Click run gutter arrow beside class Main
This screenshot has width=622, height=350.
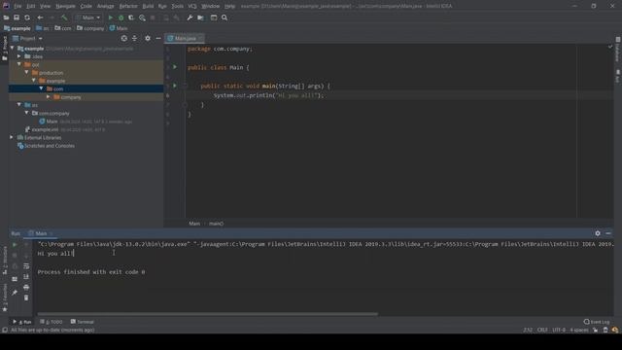click(x=175, y=67)
